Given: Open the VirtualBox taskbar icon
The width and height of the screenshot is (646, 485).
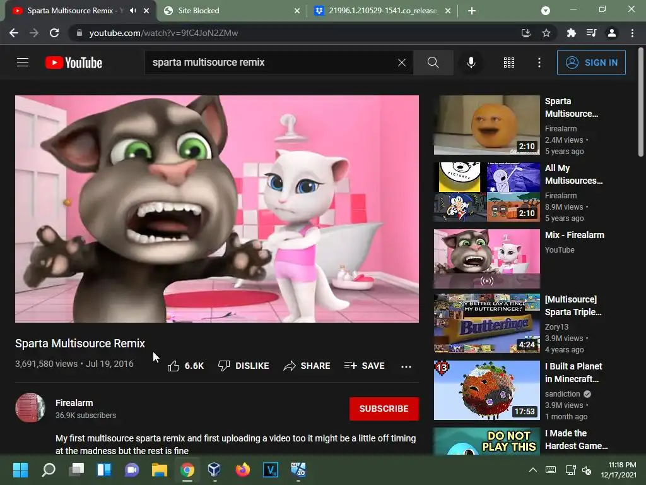Looking at the screenshot, I should click(214, 470).
